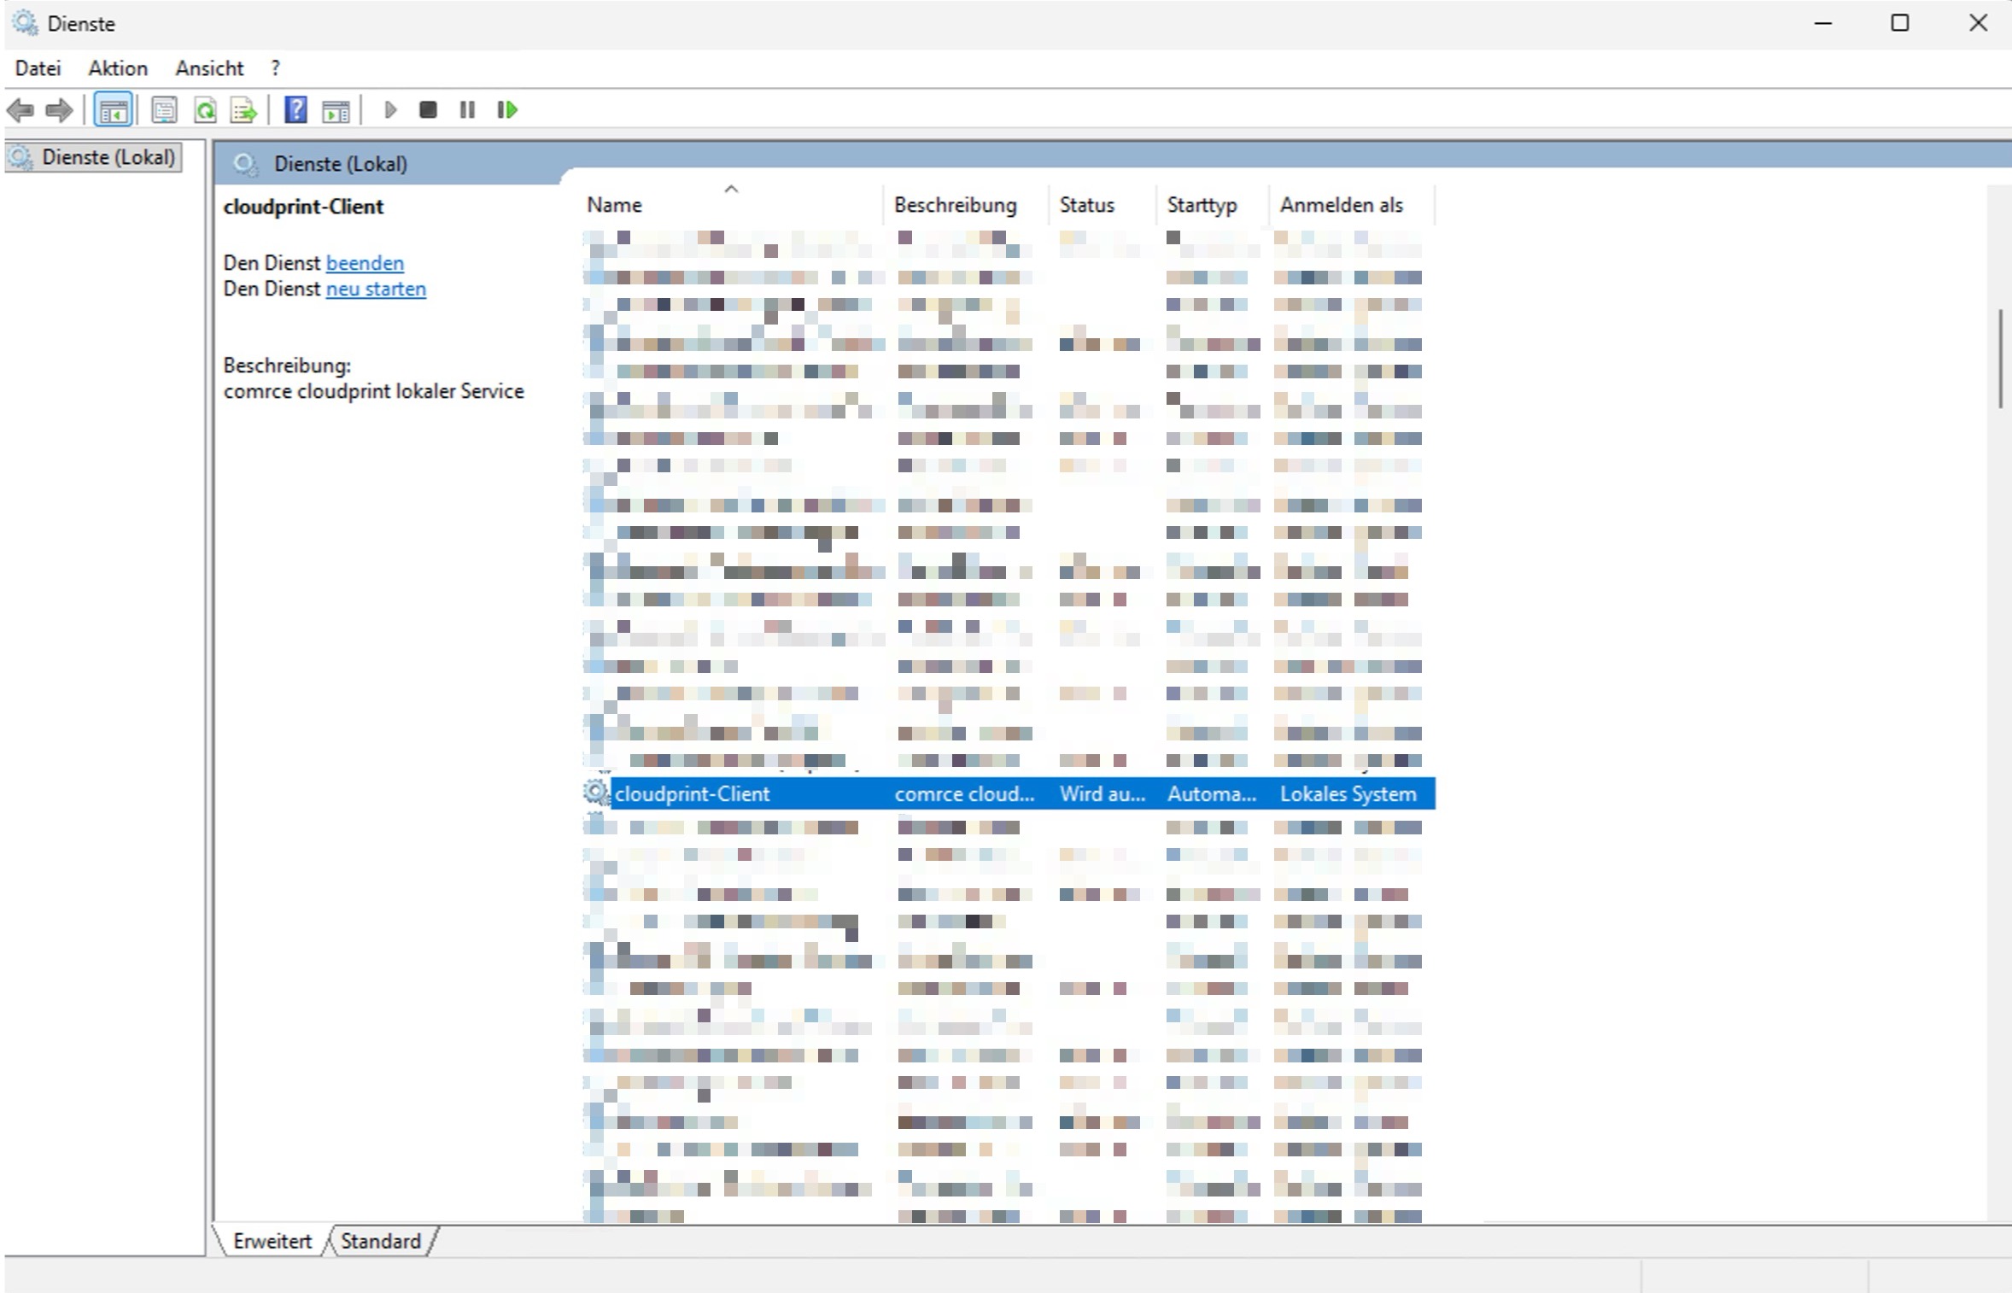Click the green Refresh toolbar icon
Viewport: 2012px width, 1293px height.
tap(205, 110)
